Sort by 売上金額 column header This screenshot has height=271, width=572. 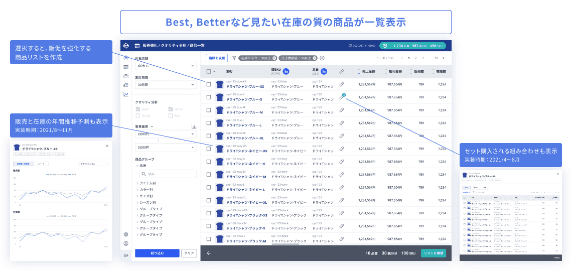369,71
